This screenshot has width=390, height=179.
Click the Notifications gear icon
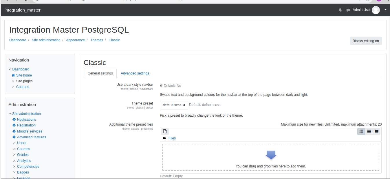tap(14, 120)
